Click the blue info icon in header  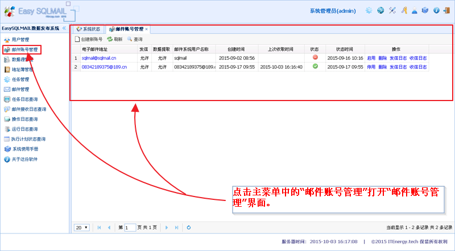pyautogui.click(x=436, y=11)
